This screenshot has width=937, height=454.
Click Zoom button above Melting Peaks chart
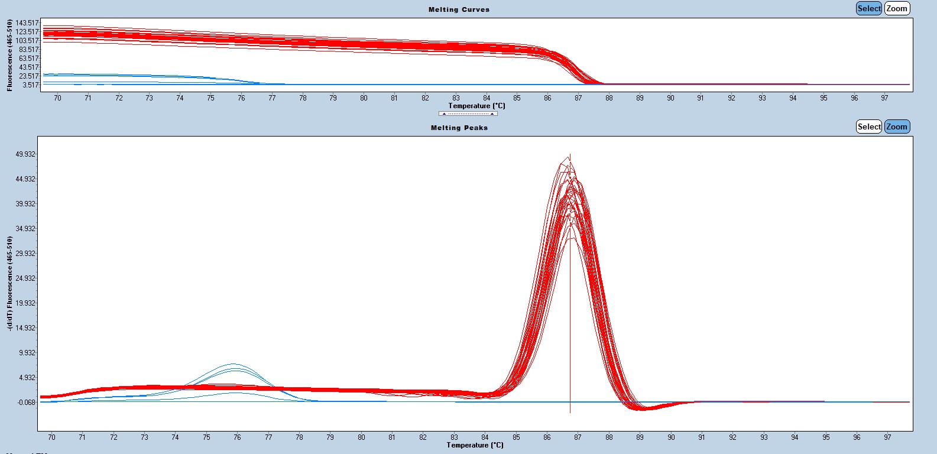click(x=896, y=127)
